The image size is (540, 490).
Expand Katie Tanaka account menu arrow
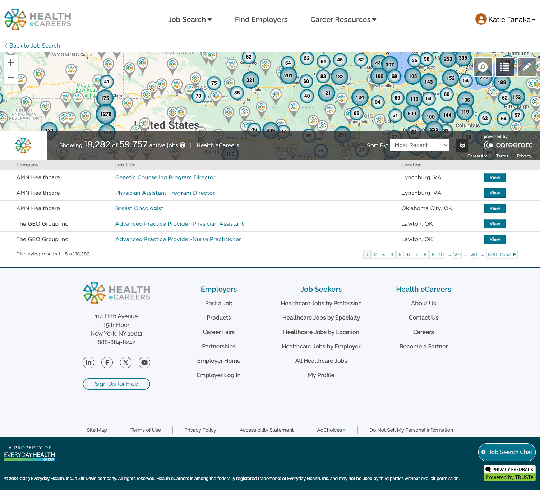click(x=534, y=20)
